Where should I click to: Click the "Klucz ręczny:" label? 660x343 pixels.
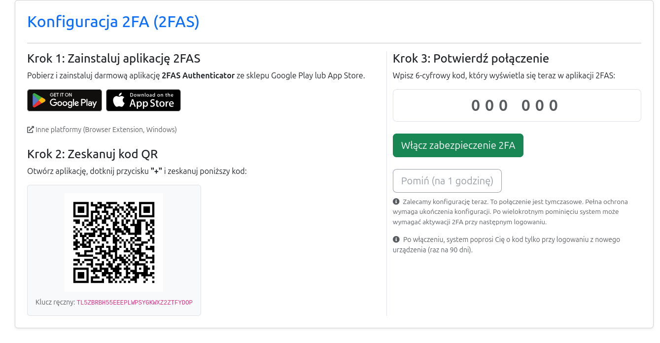[x=55, y=303]
